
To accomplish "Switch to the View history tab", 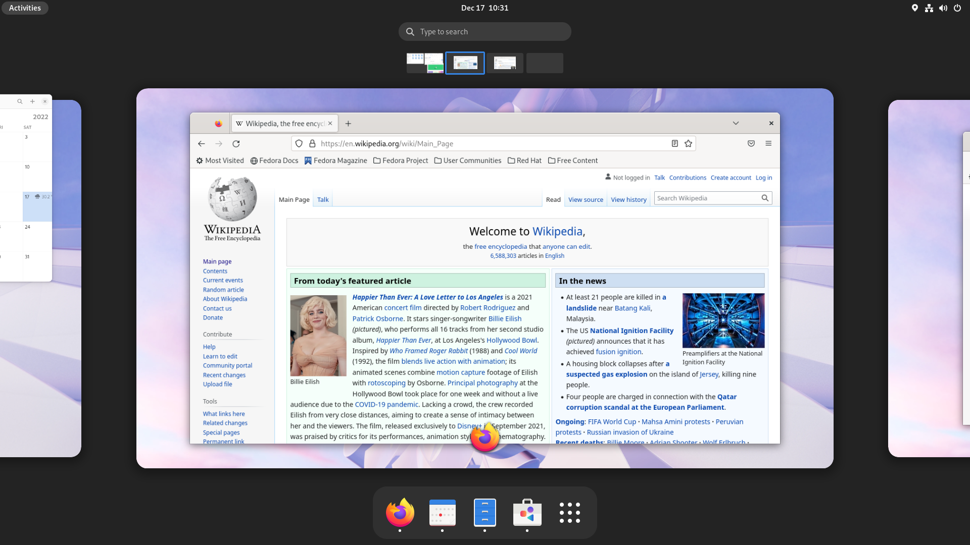I will click(628, 200).
